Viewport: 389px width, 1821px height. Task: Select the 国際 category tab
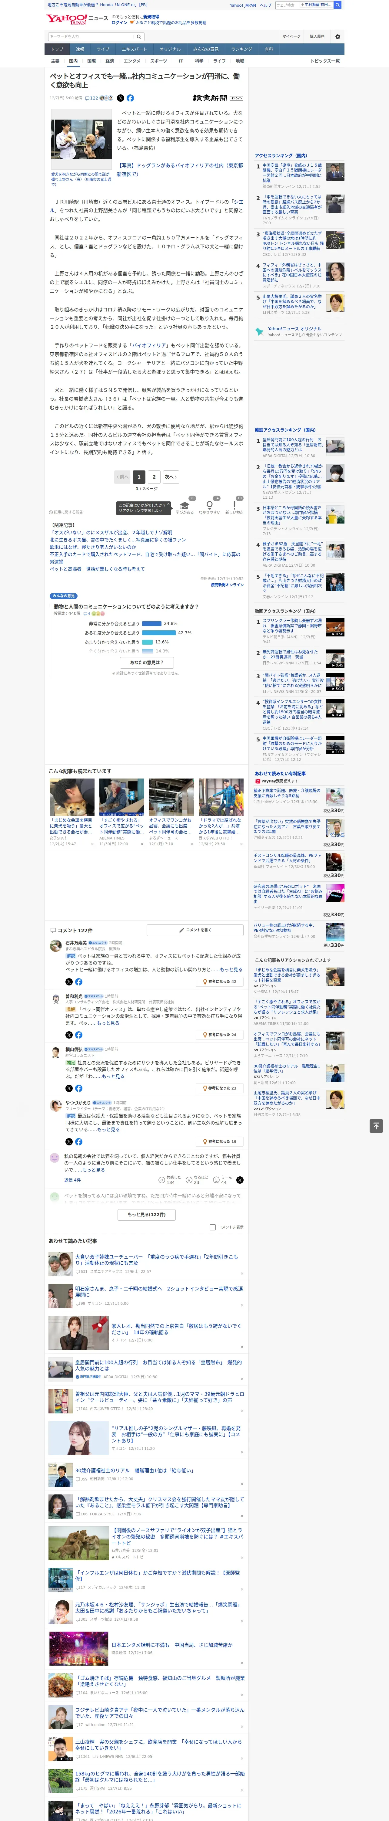[91, 61]
